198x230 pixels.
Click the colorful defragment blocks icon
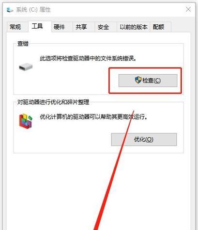click(26, 121)
